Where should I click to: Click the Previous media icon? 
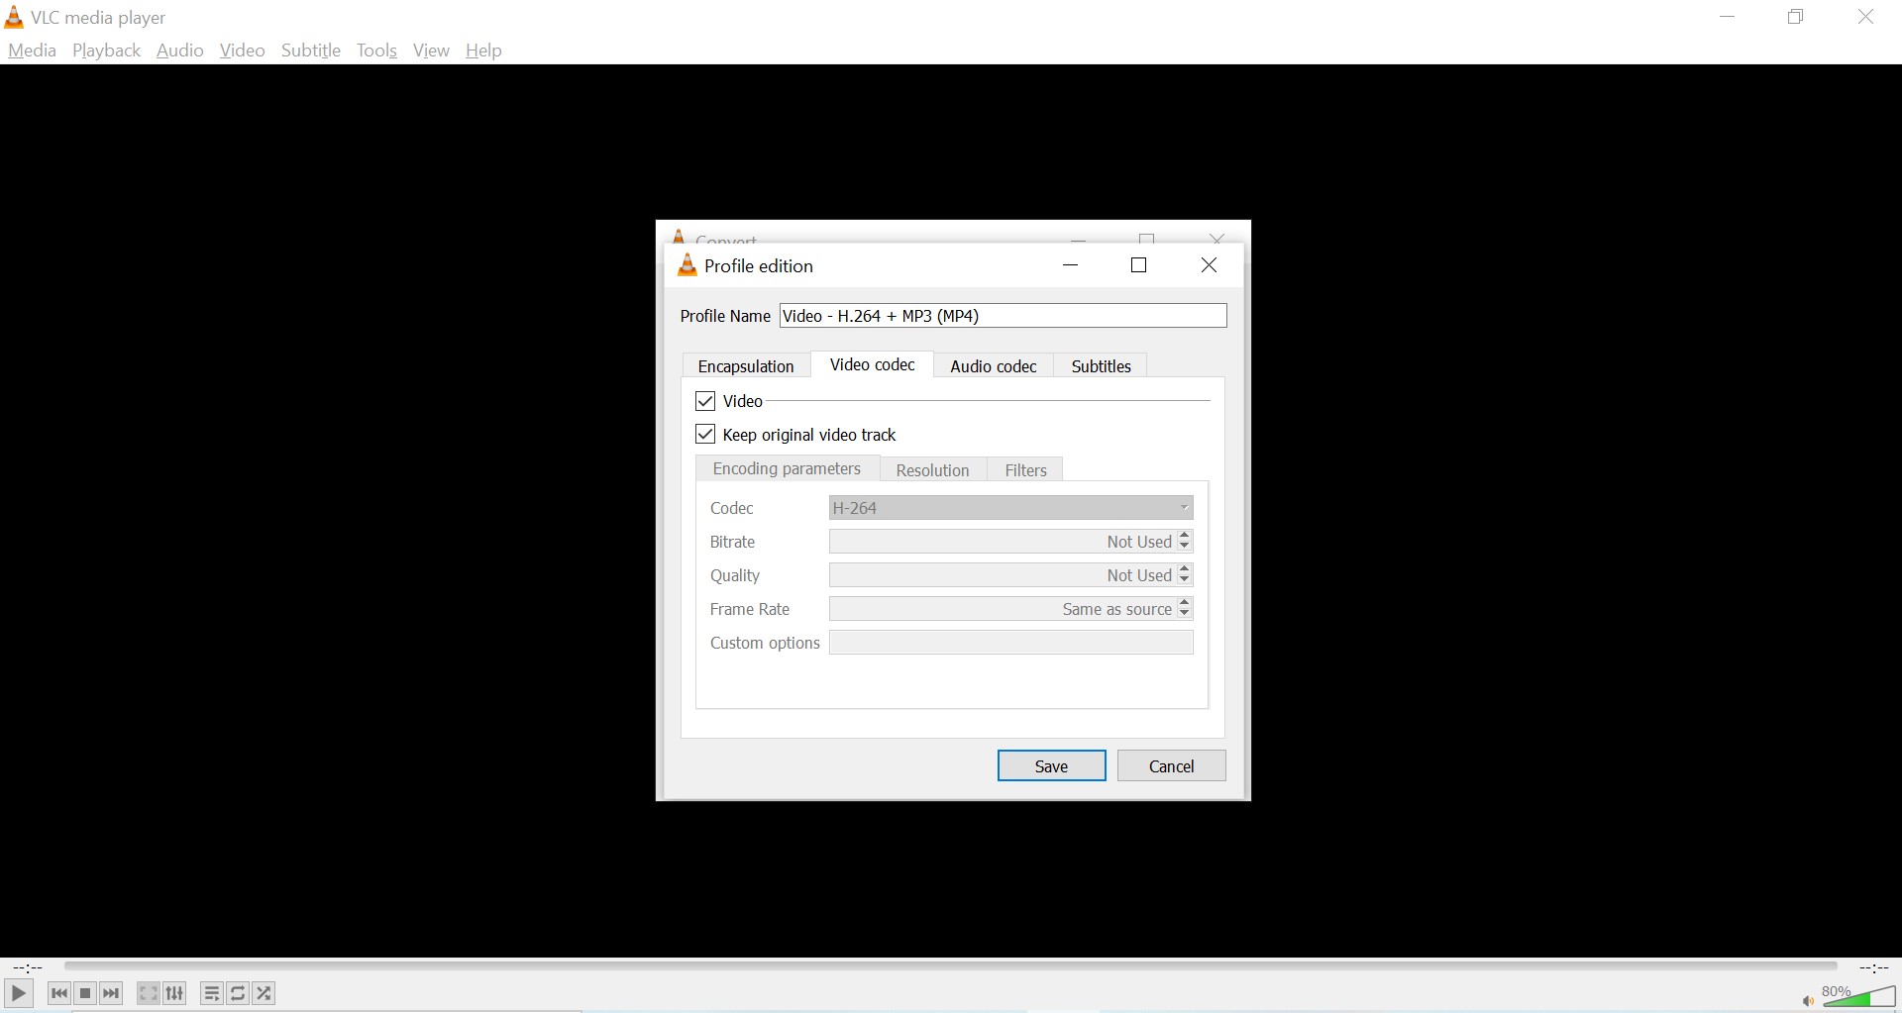pos(59,993)
